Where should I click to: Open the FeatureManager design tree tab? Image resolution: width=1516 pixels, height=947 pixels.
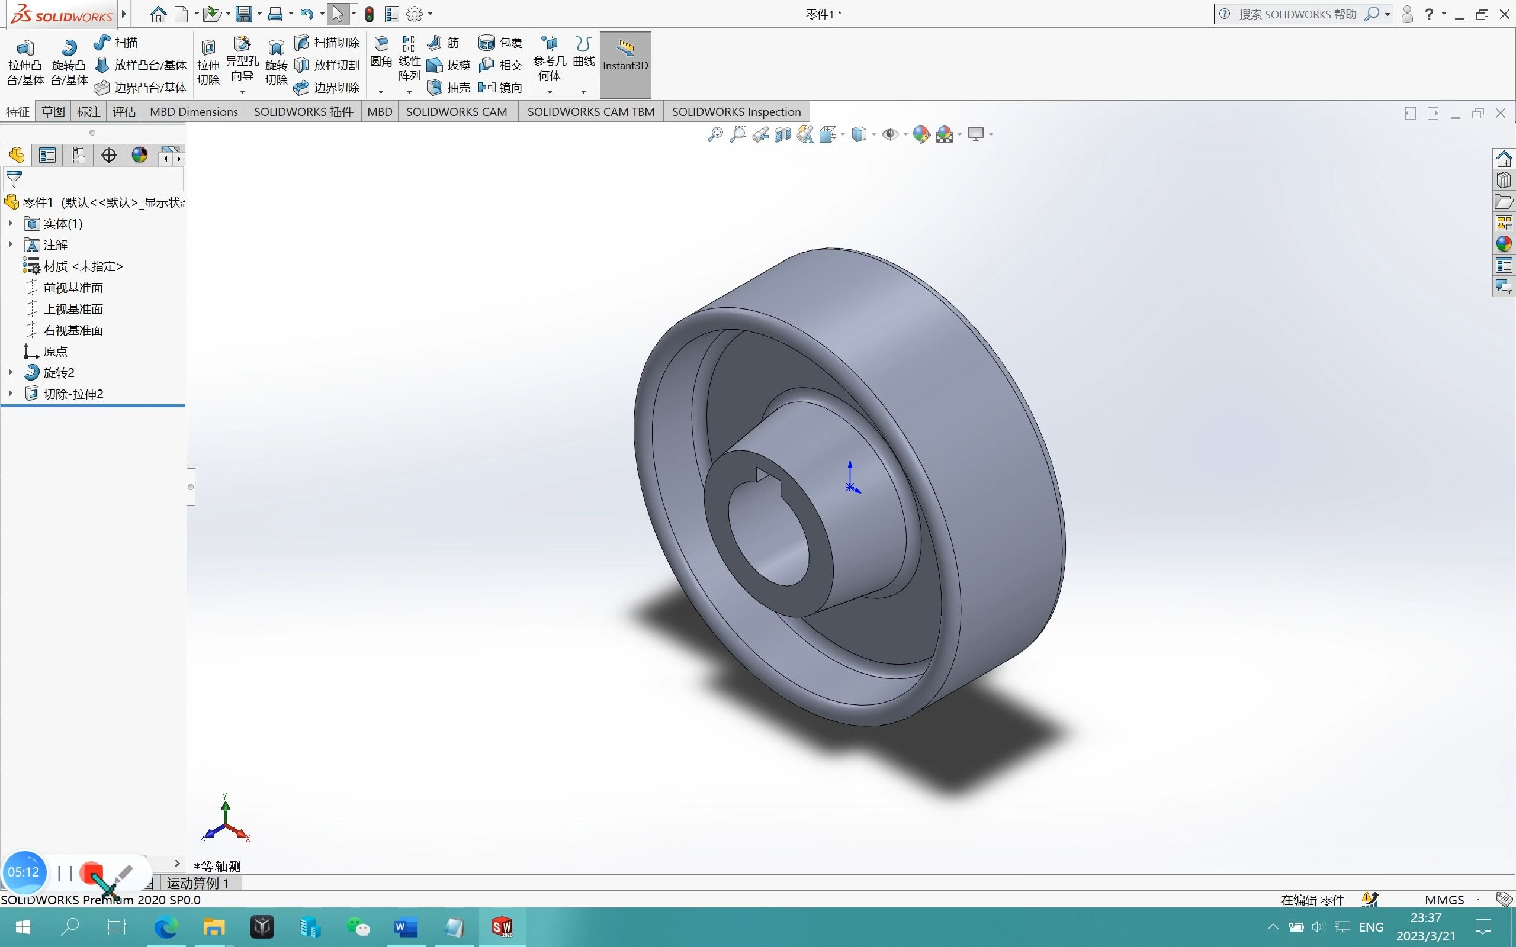click(x=17, y=155)
